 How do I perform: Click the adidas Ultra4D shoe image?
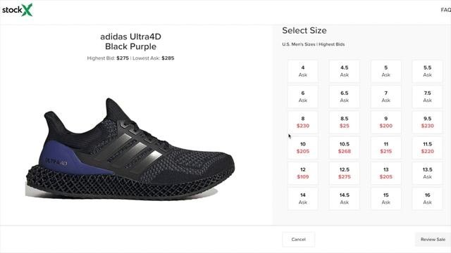click(130, 149)
